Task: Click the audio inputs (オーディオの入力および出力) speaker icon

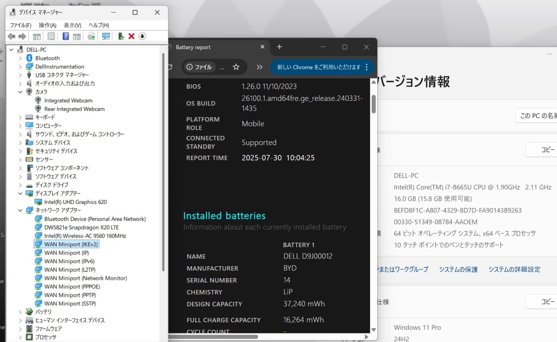Action: (29, 83)
